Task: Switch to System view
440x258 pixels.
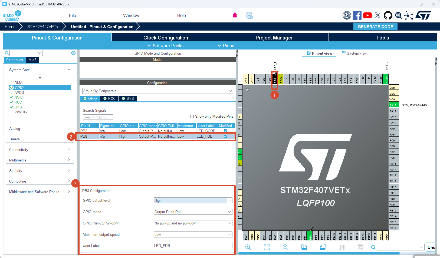Action: 354,53
